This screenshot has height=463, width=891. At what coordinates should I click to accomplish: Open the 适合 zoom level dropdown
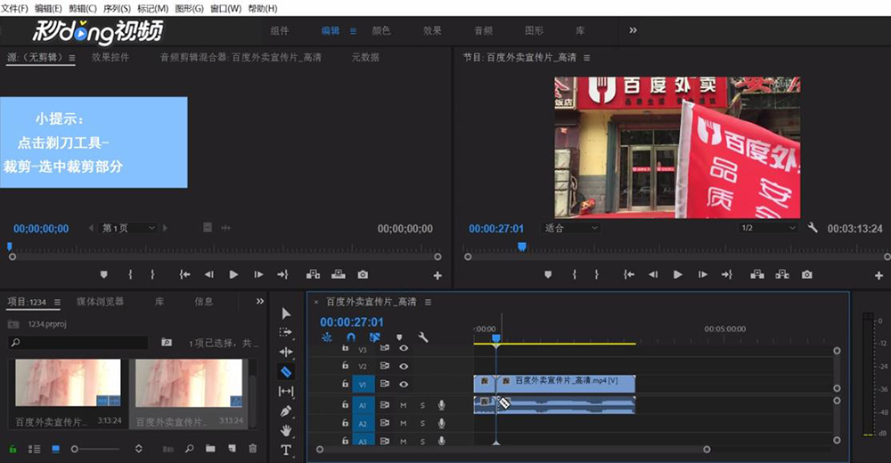571,228
